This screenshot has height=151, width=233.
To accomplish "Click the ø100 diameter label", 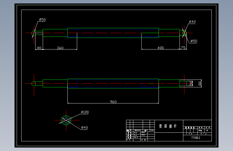I will pos(85,112).
